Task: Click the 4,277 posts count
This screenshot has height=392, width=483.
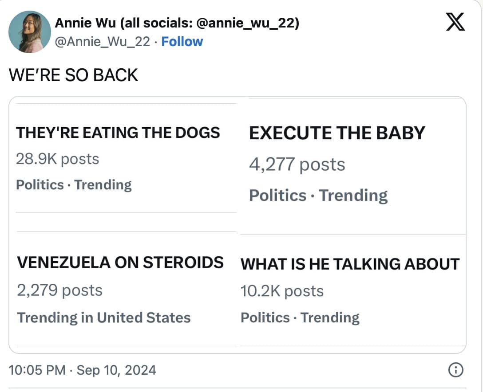Action: (x=297, y=165)
